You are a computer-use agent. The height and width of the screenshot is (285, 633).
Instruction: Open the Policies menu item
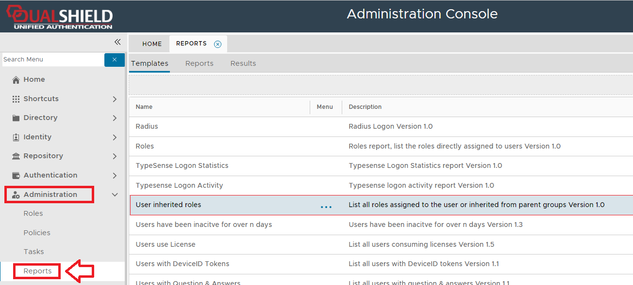pos(37,233)
